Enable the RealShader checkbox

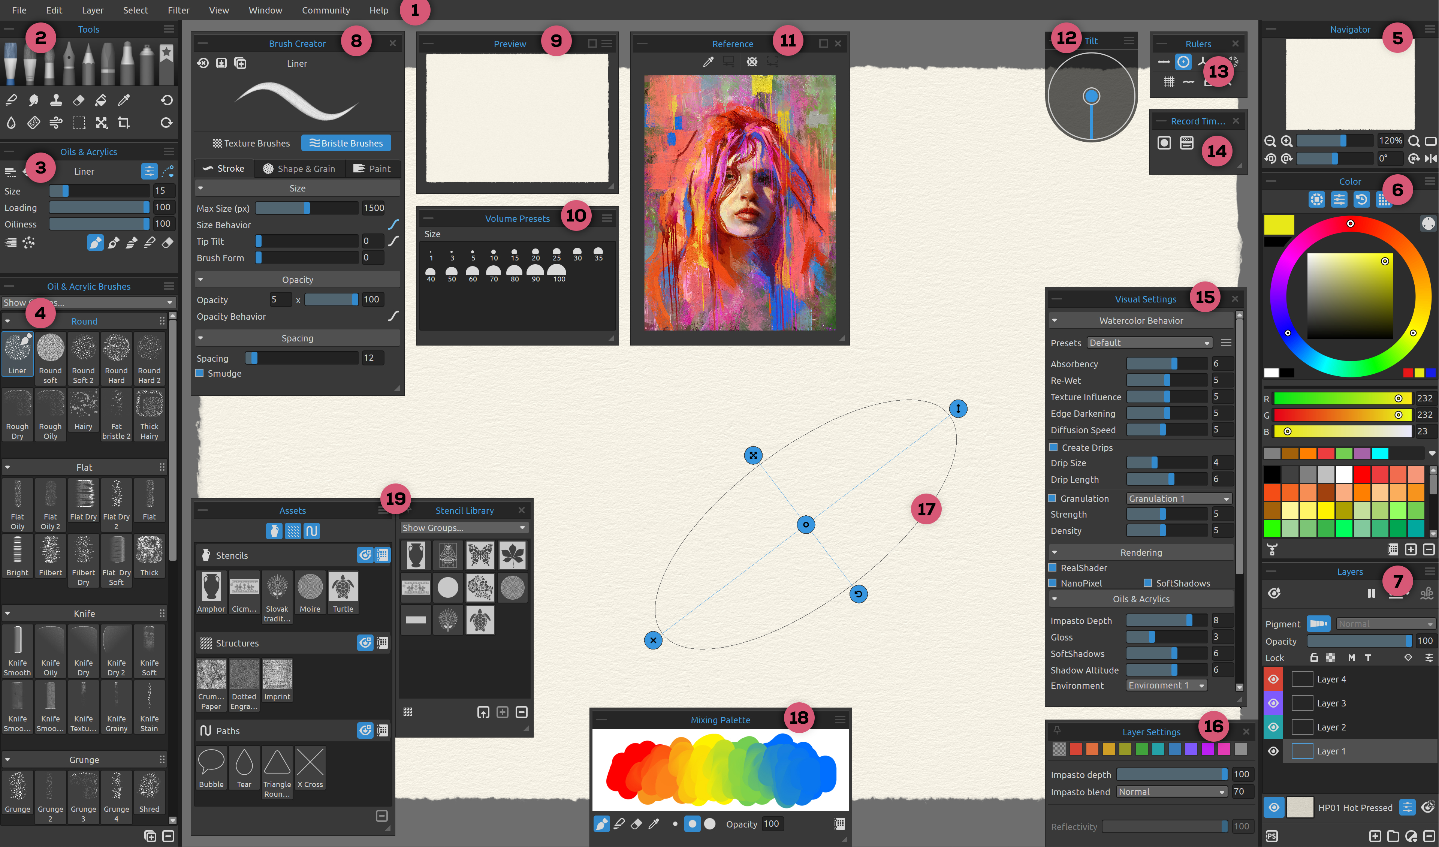click(x=1052, y=568)
